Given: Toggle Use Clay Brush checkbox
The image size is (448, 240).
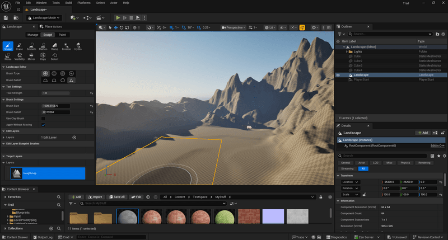Looking at the screenshot, I should coord(43,119).
